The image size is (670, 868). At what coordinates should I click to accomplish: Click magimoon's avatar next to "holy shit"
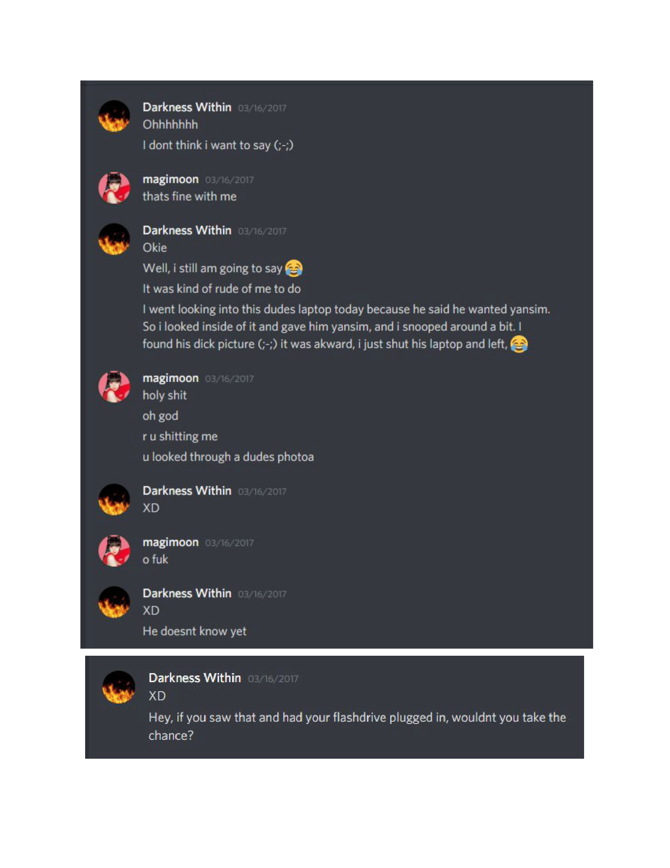tap(114, 387)
